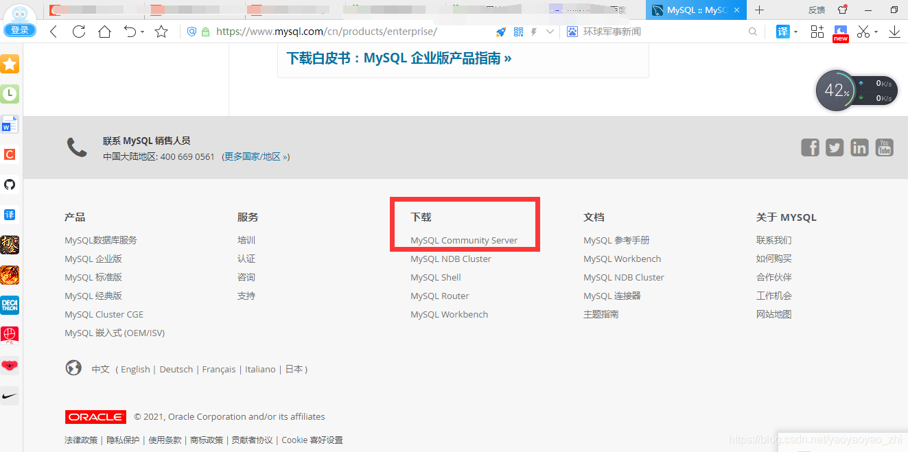Expand the address bar dropdown chevron
This screenshot has width=908, height=452.
(550, 32)
